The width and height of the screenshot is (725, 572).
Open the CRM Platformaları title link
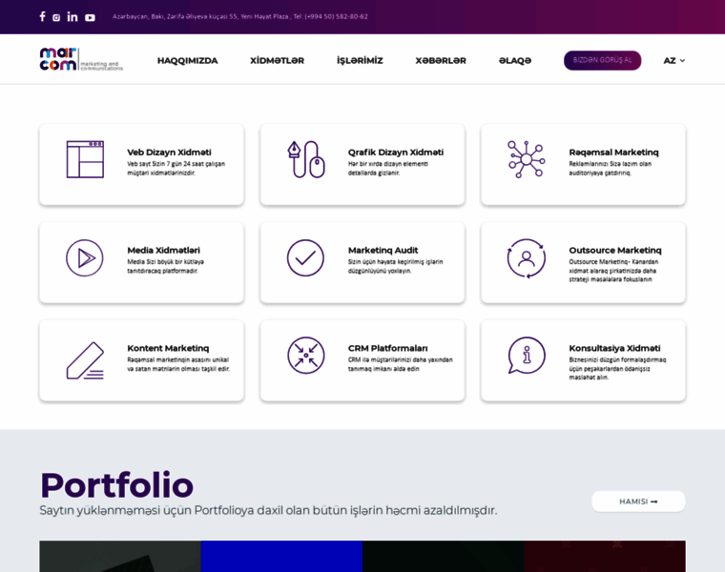point(388,348)
